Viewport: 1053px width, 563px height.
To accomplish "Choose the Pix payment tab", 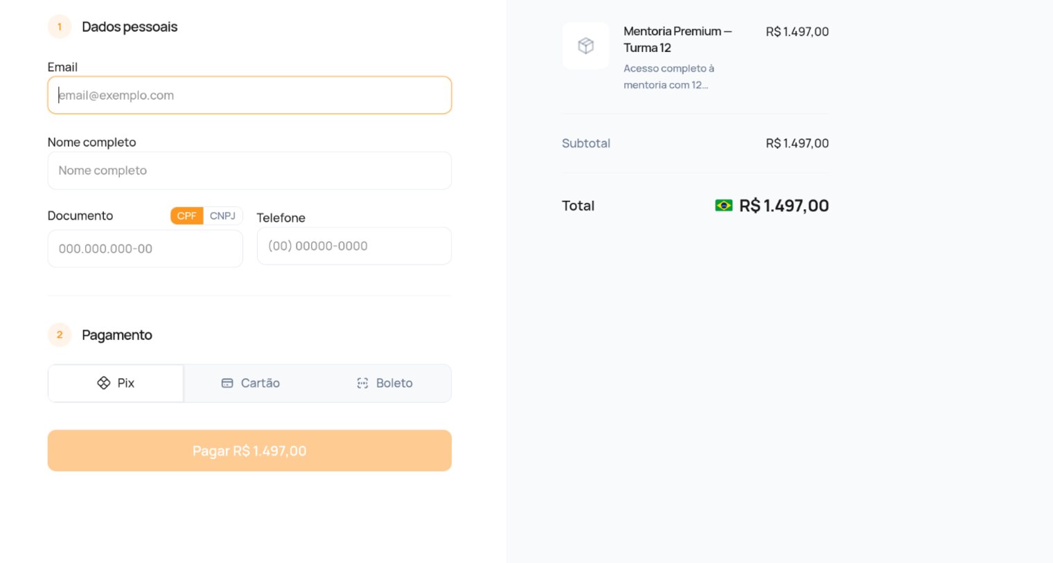I will click(x=116, y=383).
